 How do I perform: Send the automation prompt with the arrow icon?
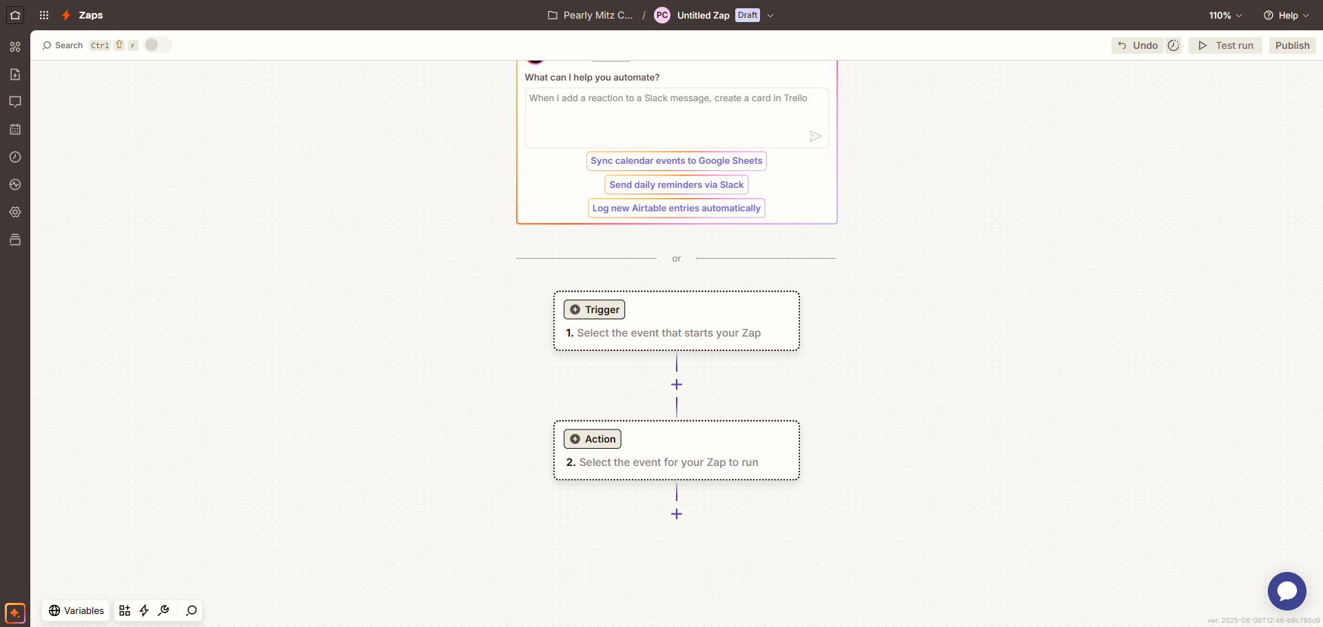pyautogui.click(x=816, y=136)
